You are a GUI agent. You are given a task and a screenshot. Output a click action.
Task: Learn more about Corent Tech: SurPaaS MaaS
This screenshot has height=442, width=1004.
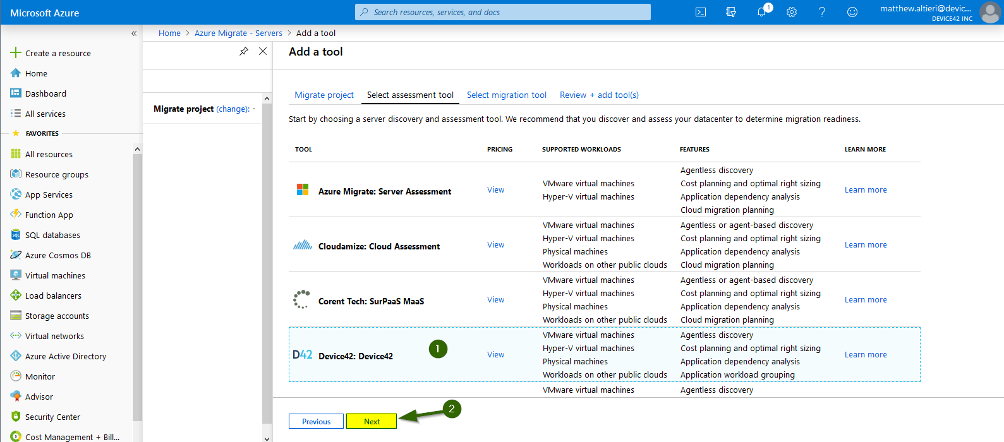pos(866,300)
